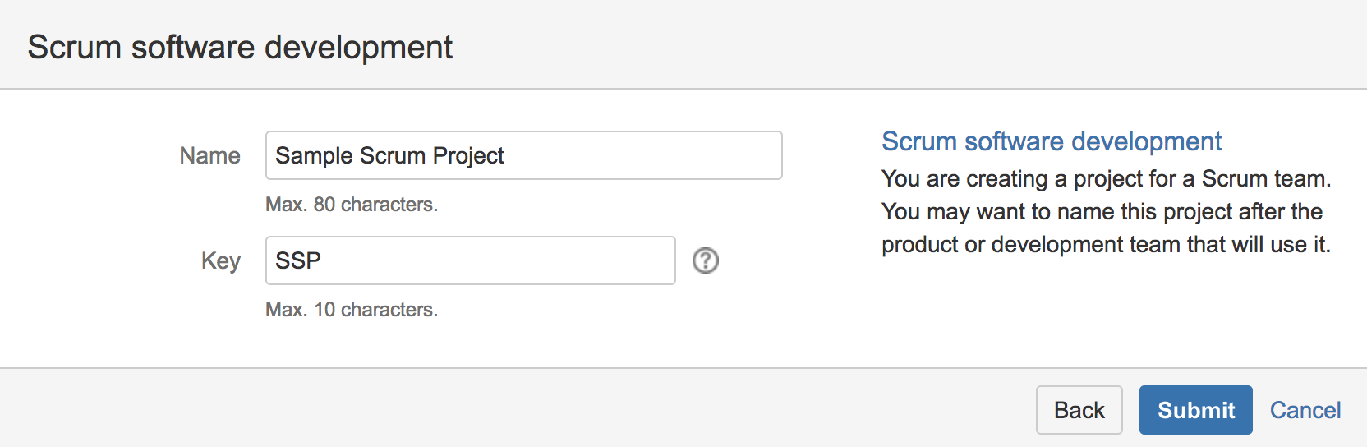This screenshot has width=1367, height=447.
Task: Click the Max. 10 characters hint
Action: 352,309
